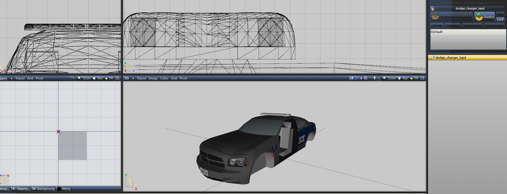
Task: Click the 3D view mode button
Action: tap(126, 78)
